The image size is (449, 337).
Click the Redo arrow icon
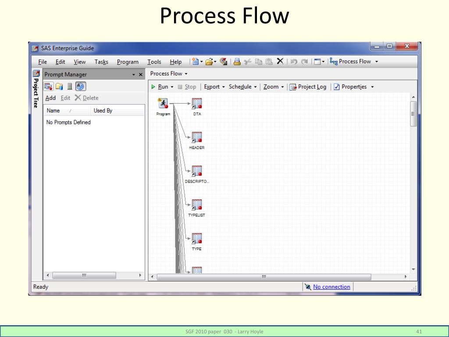pos(304,61)
